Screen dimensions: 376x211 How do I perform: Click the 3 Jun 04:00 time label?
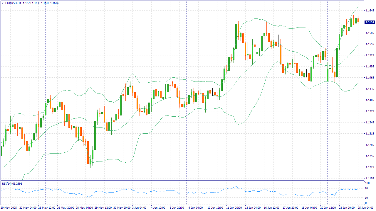point(139,208)
